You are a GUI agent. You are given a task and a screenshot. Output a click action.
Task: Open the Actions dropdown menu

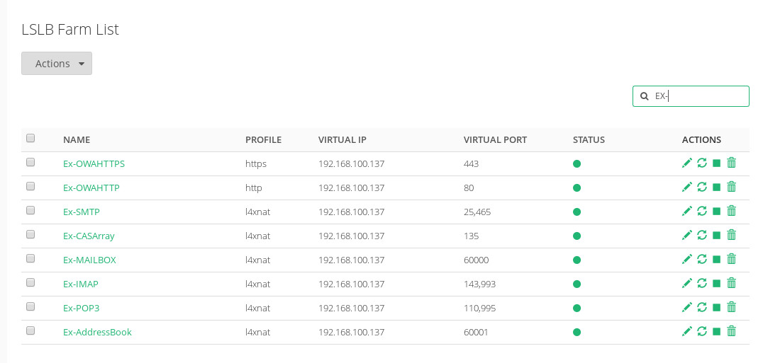pos(57,64)
